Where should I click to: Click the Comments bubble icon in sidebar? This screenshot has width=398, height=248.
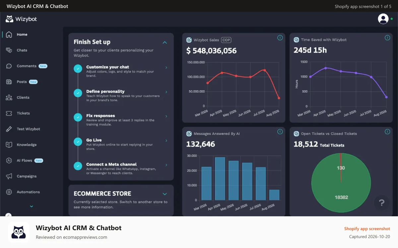click(x=9, y=66)
